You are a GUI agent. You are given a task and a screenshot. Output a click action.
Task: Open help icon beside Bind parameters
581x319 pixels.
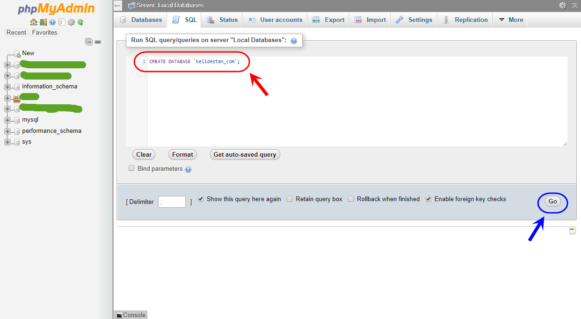click(x=188, y=169)
